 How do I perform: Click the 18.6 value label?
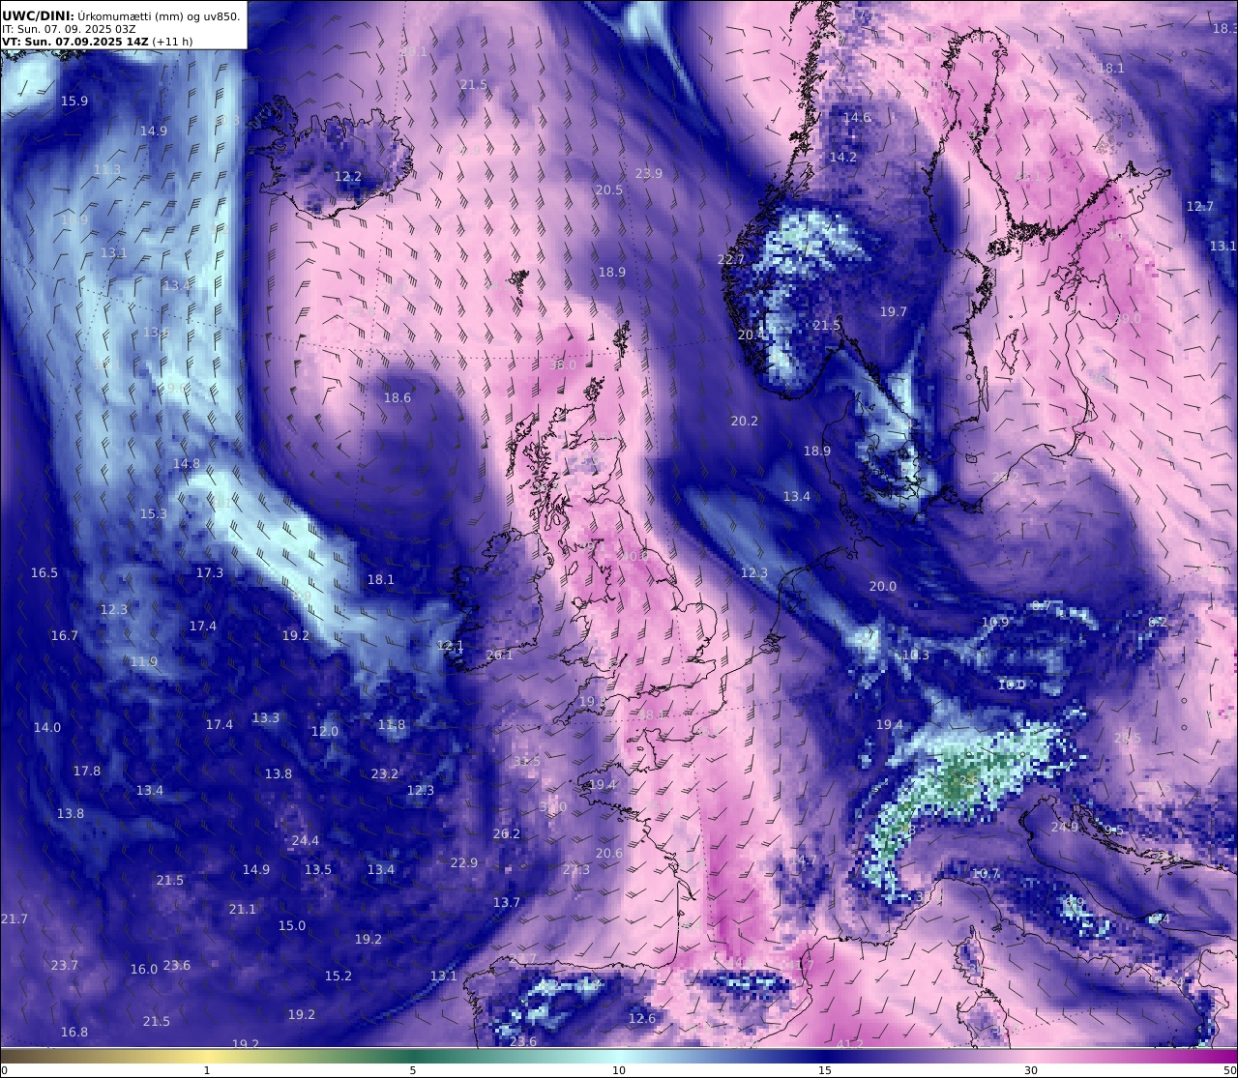pos(398,397)
